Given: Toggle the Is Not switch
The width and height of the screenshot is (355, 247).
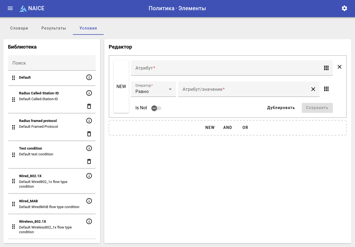Looking at the screenshot, I should tap(156, 108).
